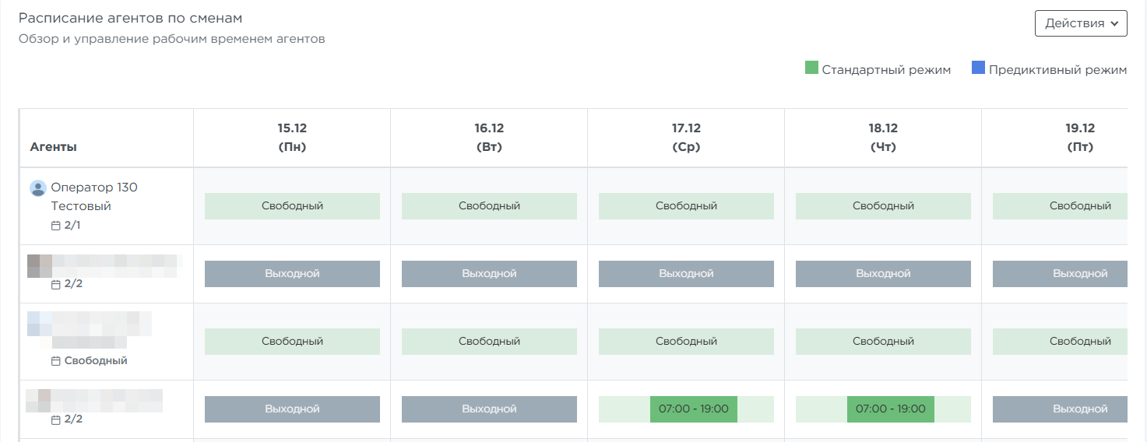Select the 17.12 (Ср) column header
Image resolution: width=1147 pixels, height=442 pixels.
[x=686, y=138]
